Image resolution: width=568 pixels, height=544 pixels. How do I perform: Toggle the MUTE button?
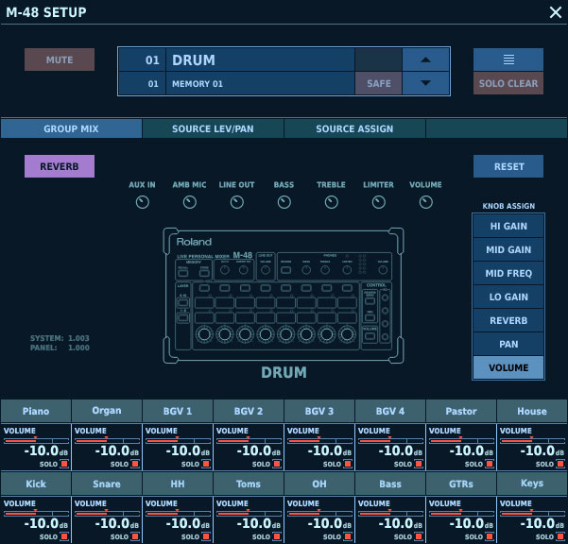[x=60, y=59]
